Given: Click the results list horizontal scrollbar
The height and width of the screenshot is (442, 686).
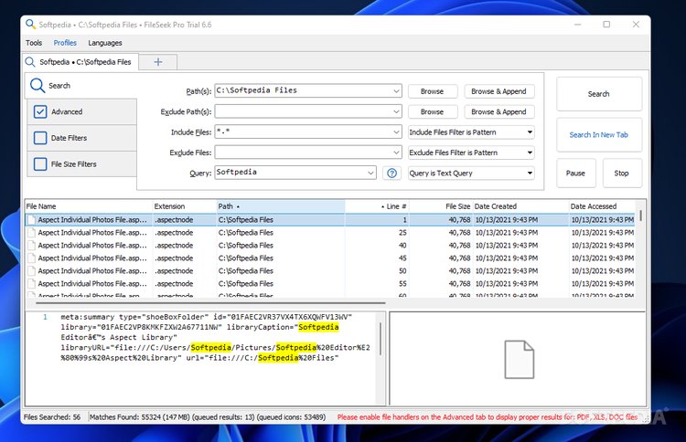Looking at the screenshot, I should (x=211, y=302).
